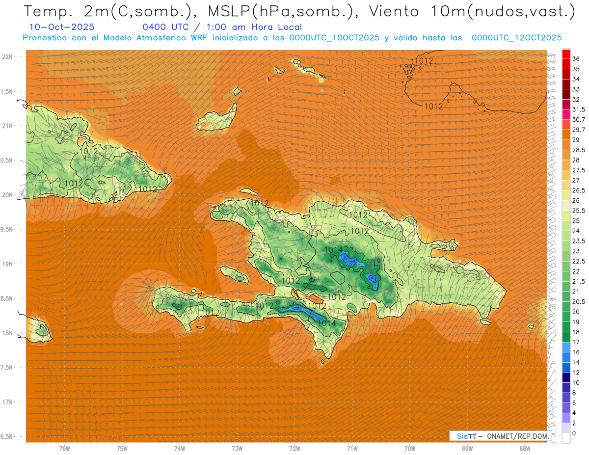Click the 68W longitude axis label
Screen dimensions: 589x455
point(524,449)
